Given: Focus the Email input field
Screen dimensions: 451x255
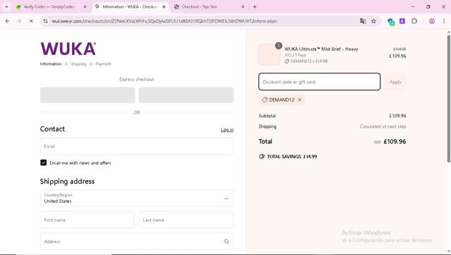Looking at the screenshot, I should click(137, 146).
